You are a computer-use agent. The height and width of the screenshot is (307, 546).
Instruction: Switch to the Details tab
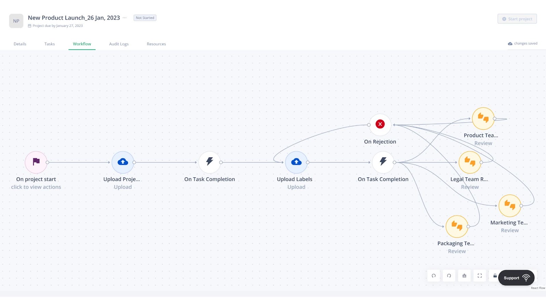(x=20, y=44)
